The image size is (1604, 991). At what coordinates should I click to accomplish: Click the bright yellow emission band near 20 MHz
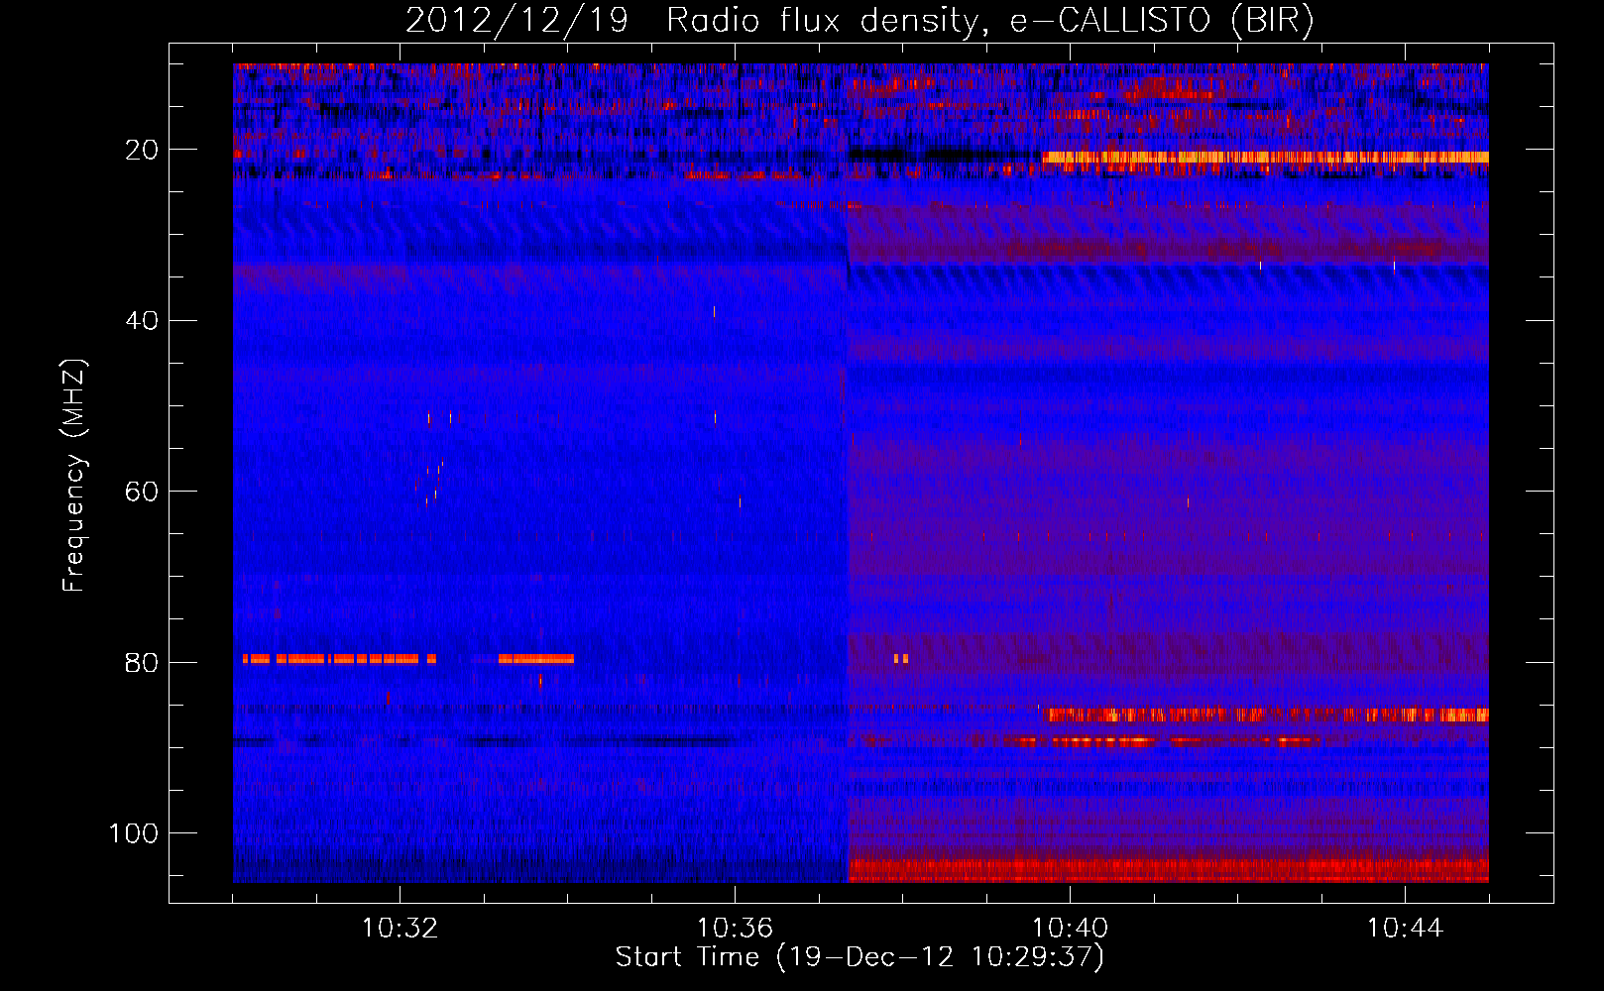click(1265, 157)
